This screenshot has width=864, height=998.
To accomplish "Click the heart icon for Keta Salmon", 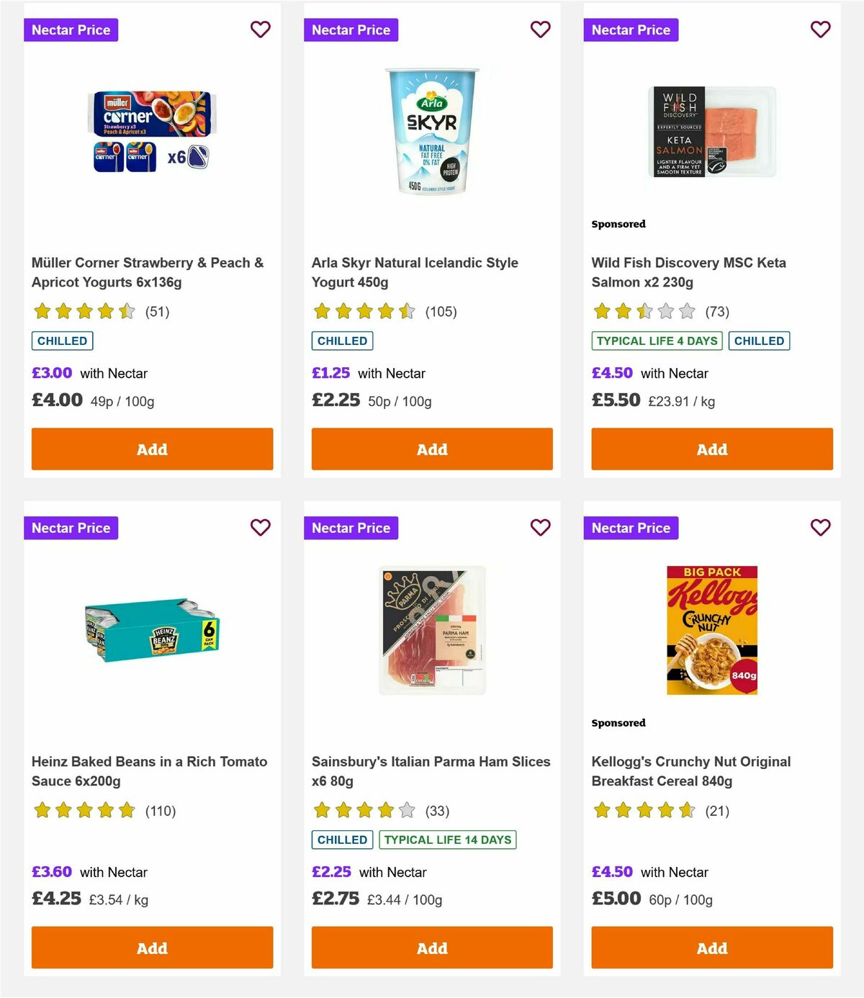I will click(x=820, y=30).
